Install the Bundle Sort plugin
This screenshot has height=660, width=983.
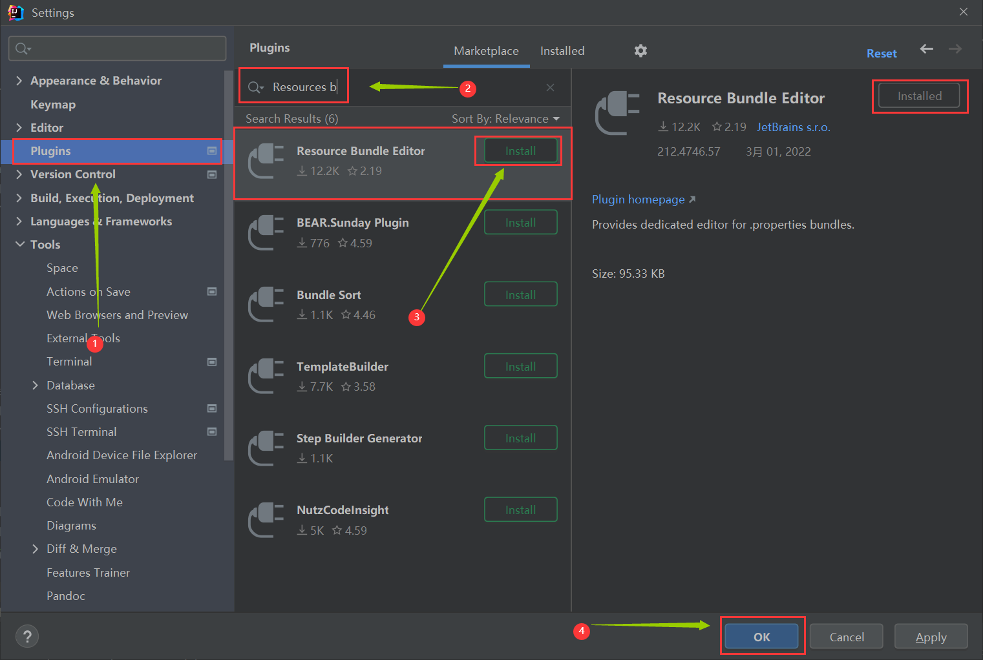click(x=520, y=294)
